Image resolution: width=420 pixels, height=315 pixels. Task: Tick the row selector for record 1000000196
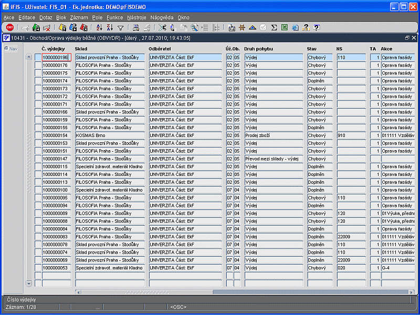point(38,57)
